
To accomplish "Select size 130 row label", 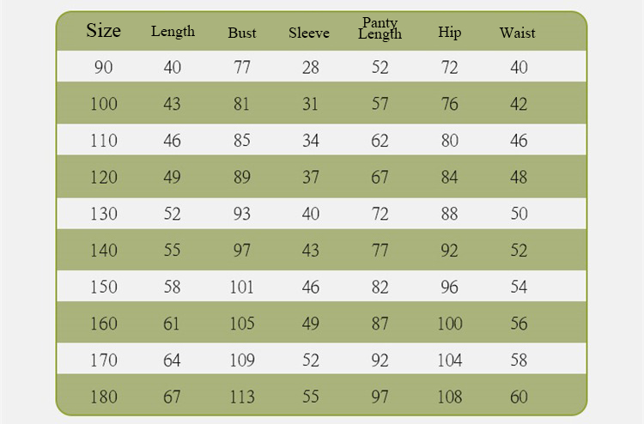I will [x=104, y=214].
